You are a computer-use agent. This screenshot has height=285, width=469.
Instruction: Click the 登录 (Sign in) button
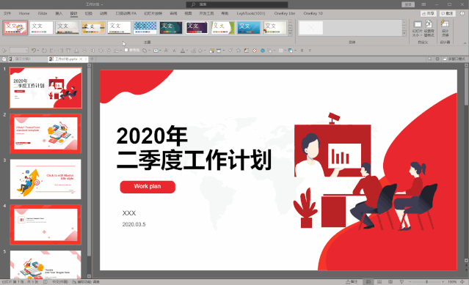(x=408, y=4)
